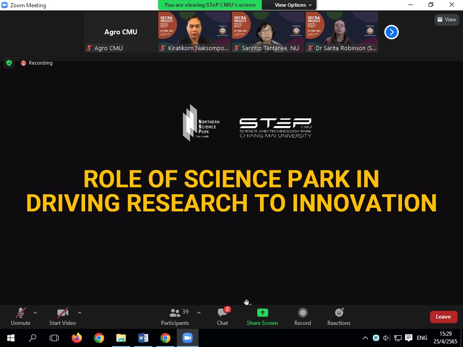Start Video camera button
Image resolution: width=463 pixels, height=347 pixels.
pos(62,317)
